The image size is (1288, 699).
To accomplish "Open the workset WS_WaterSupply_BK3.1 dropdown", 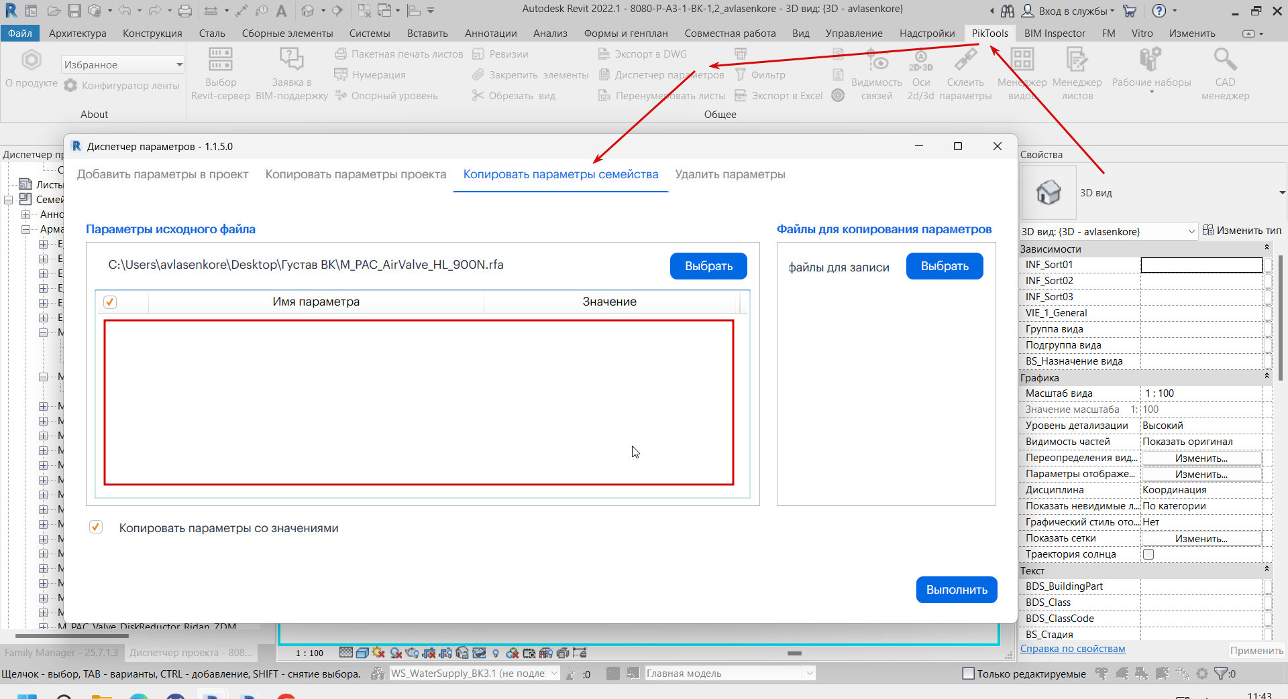I will tap(474, 674).
